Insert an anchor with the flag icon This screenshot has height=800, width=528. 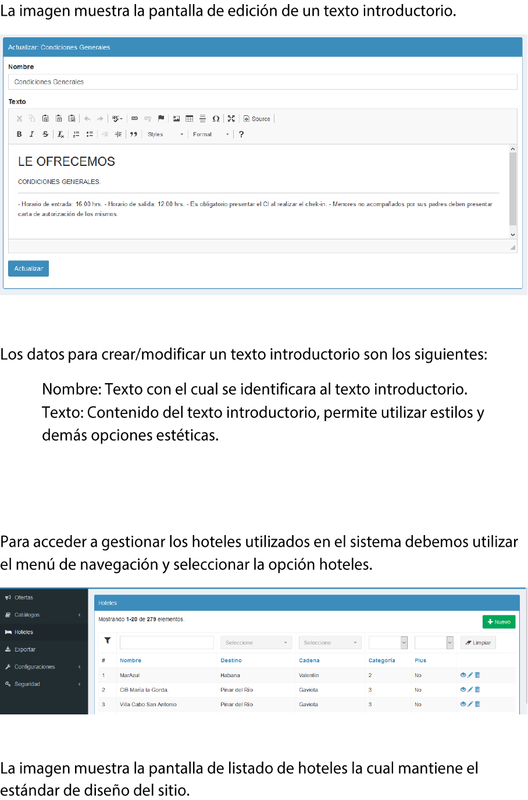point(161,119)
